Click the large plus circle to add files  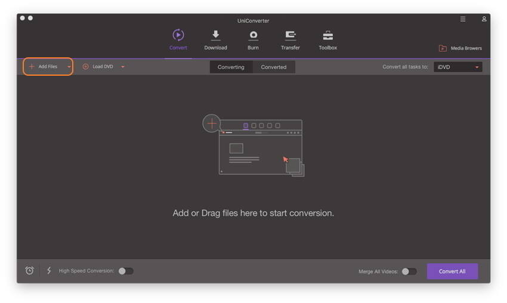coord(212,123)
